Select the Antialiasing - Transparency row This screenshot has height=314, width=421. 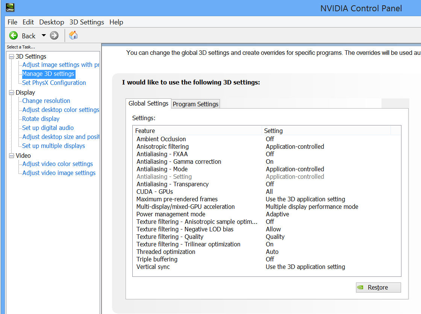(x=267, y=184)
